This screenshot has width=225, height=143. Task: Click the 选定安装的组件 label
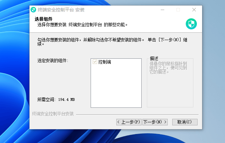[53, 61]
